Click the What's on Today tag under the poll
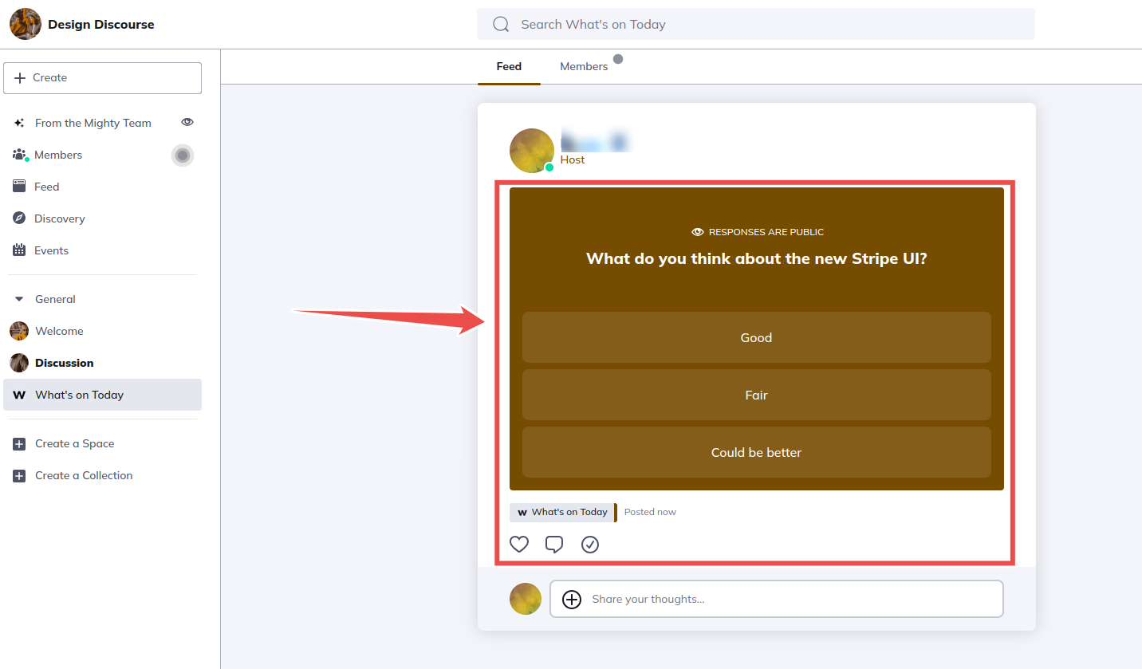This screenshot has width=1142, height=669. click(x=562, y=512)
